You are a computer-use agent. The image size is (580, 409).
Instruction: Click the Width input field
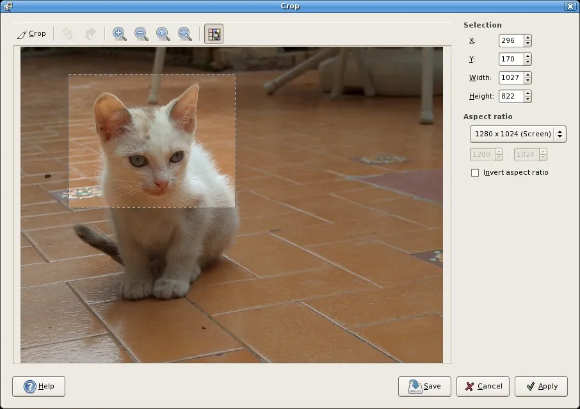point(511,77)
